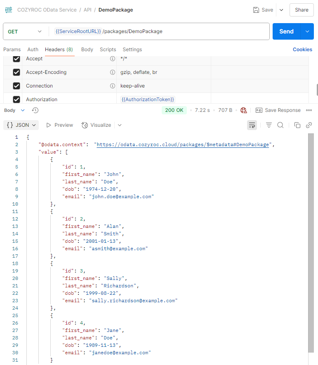Image resolution: width=318 pixels, height=365 pixels.
Task: Click the info icon next to Accept-Encoding
Action: [x=112, y=72]
